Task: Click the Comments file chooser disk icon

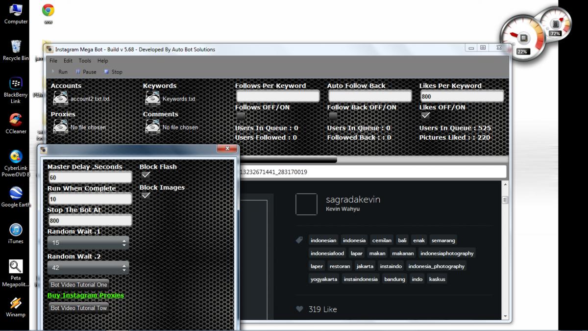Action: 152,127
